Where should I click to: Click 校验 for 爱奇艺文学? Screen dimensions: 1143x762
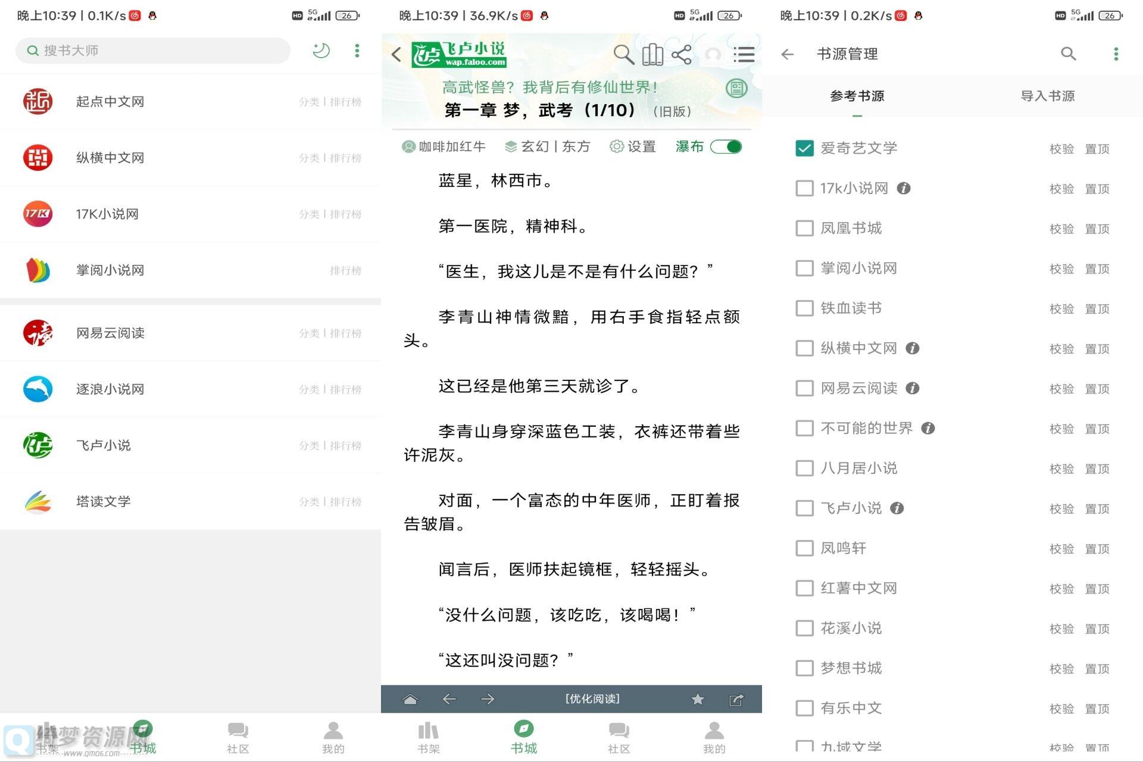tap(1061, 149)
